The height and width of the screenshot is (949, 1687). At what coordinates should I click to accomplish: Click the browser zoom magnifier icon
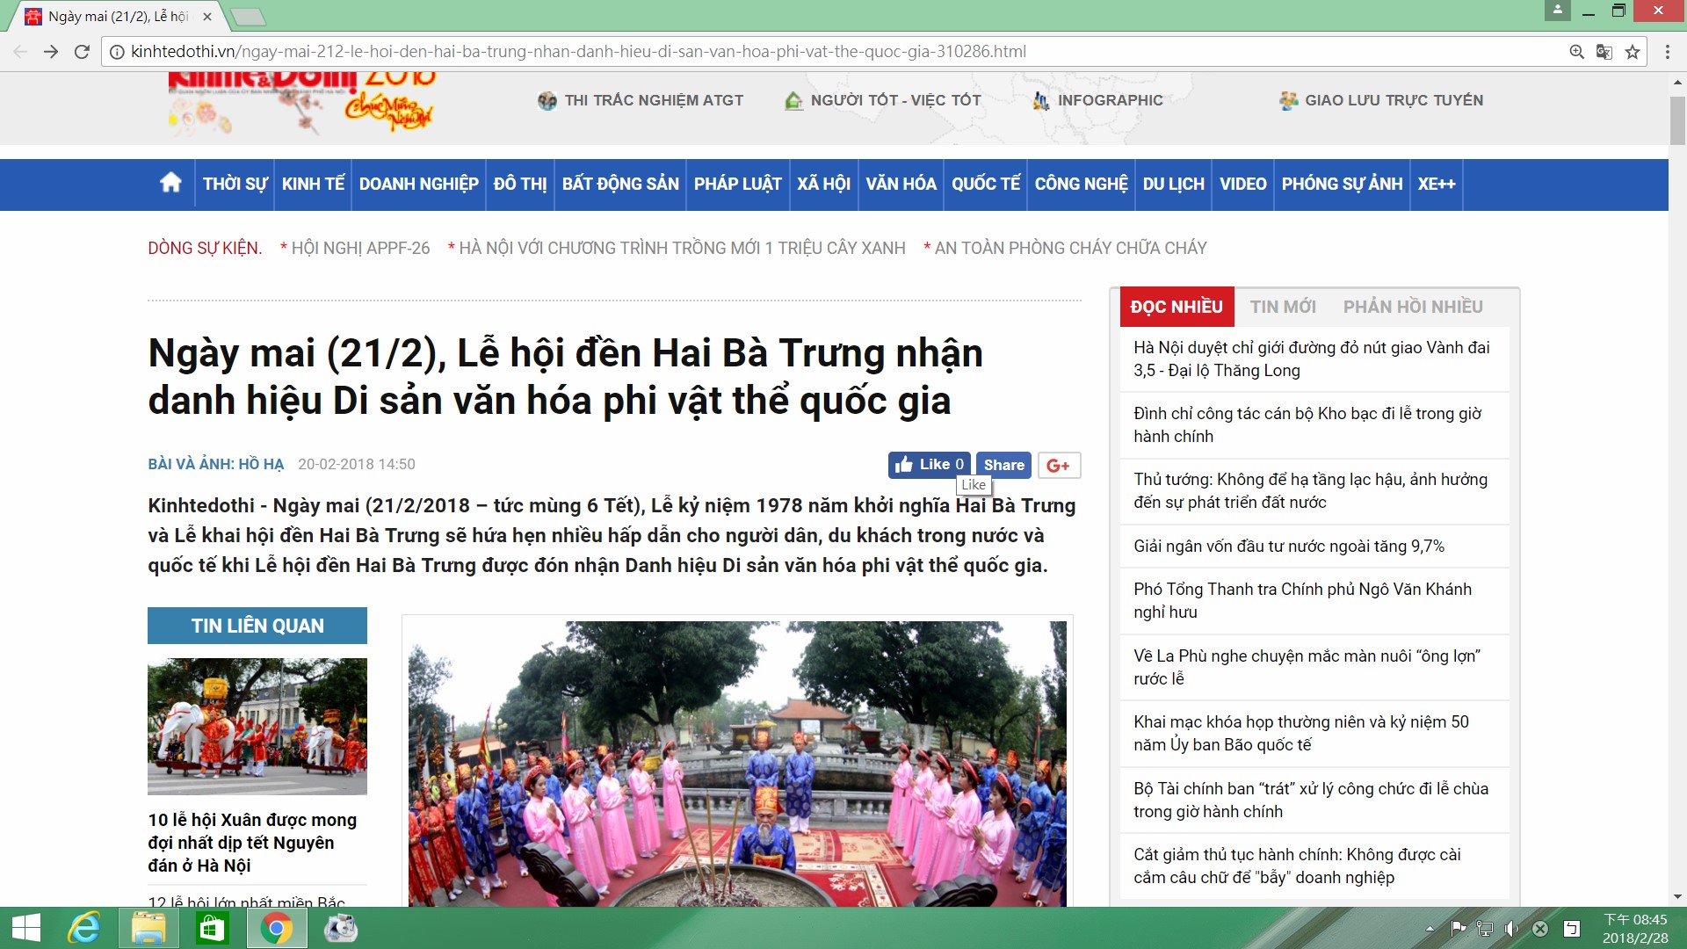pyautogui.click(x=1576, y=52)
